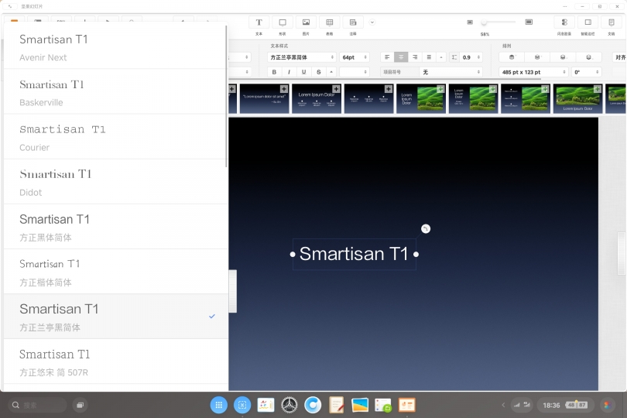The height and width of the screenshot is (418, 627).
Task: Click the taskbar 搜索 search field
Action: click(37, 405)
